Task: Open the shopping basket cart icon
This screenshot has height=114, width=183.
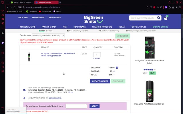Action: [166, 18]
